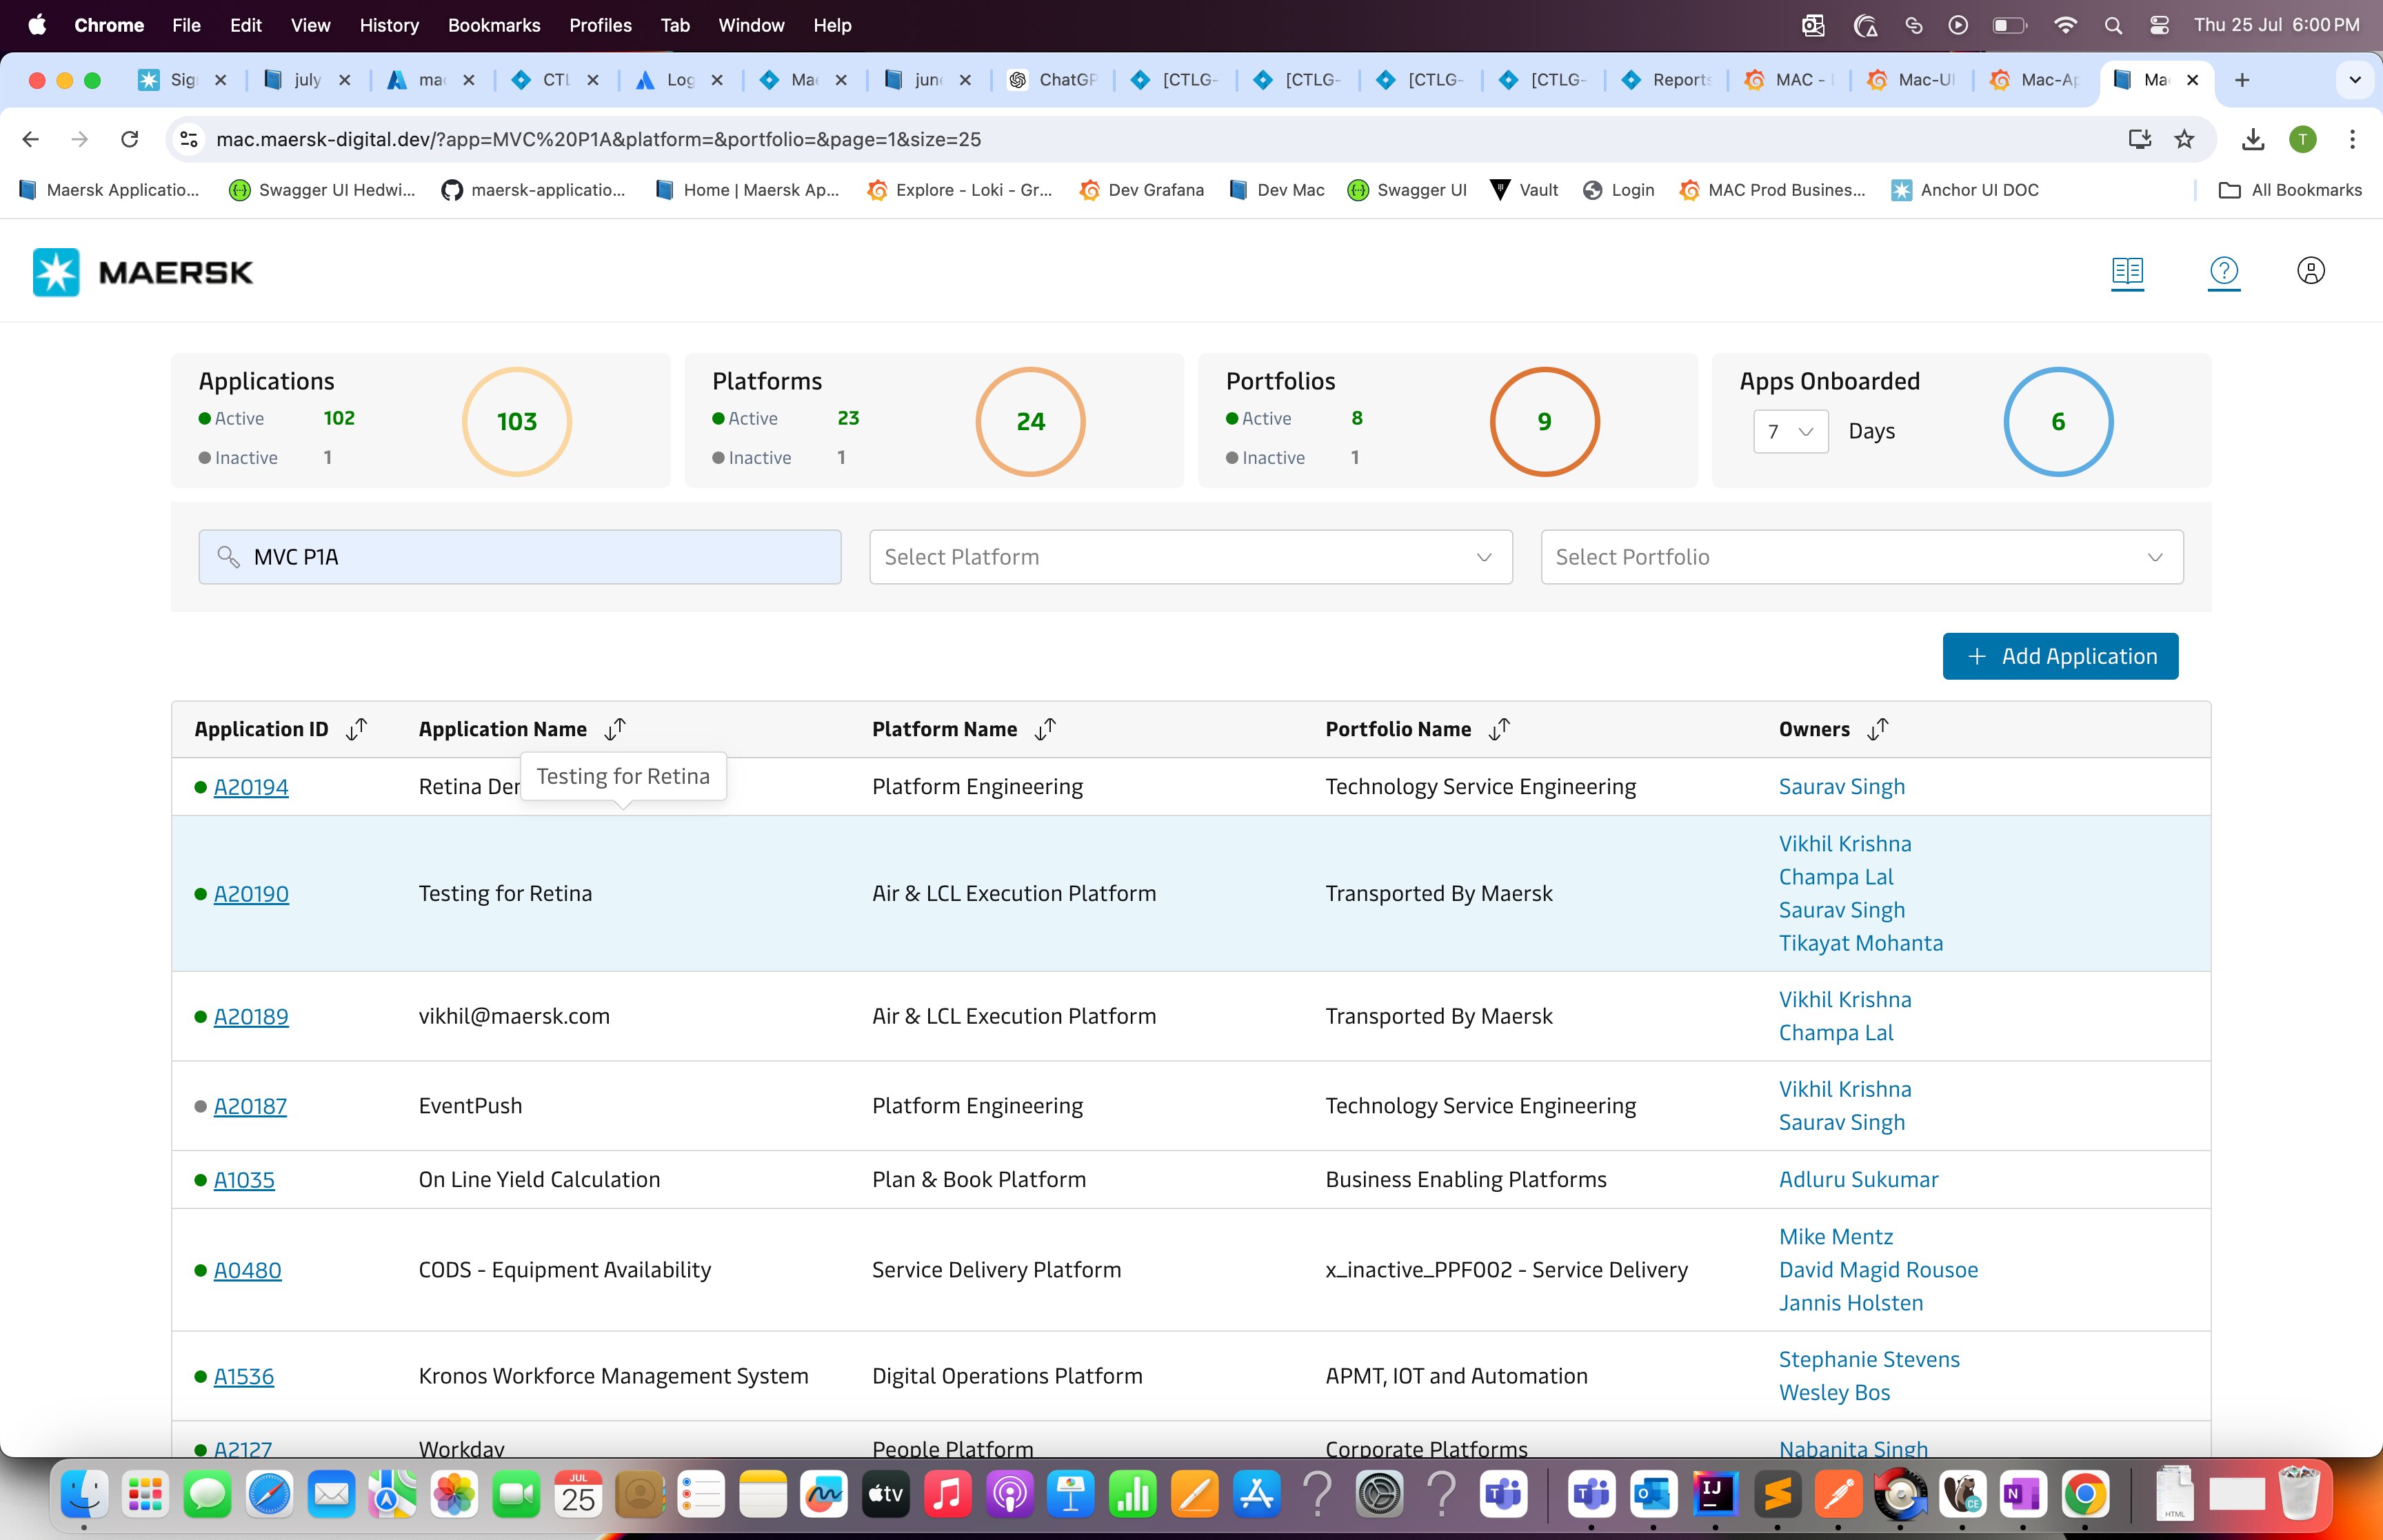Sort by Application Name column icon

click(615, 729)
